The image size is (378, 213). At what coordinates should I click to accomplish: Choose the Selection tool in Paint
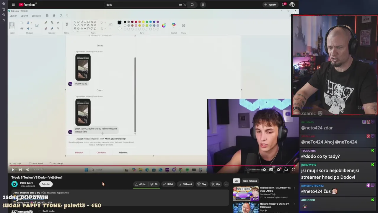(x=12, y=25)
